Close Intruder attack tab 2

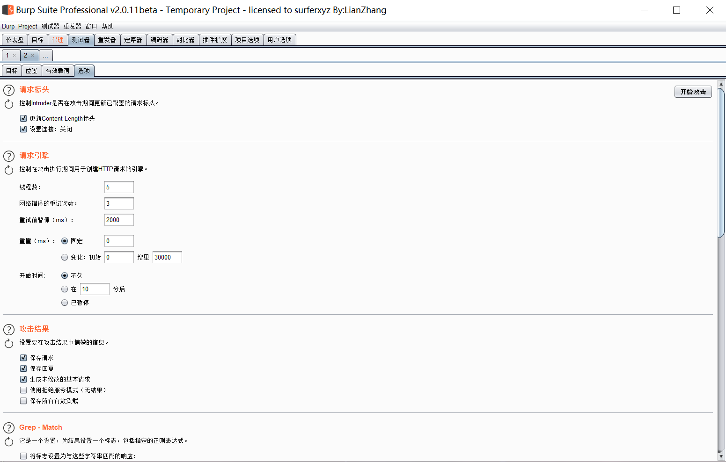[x=33, y=56]
